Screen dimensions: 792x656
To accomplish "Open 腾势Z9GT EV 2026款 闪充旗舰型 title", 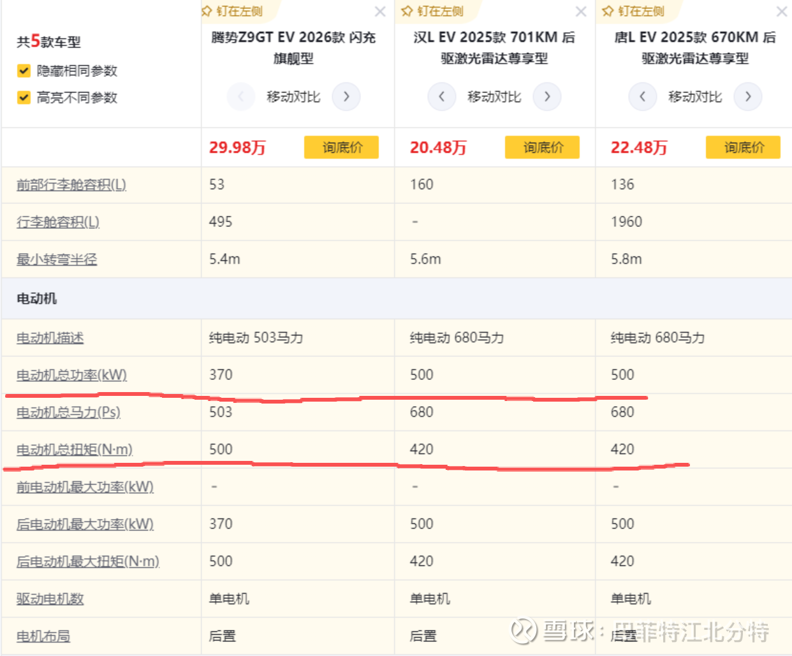I will pyautogui.click(x=293, y=48).
